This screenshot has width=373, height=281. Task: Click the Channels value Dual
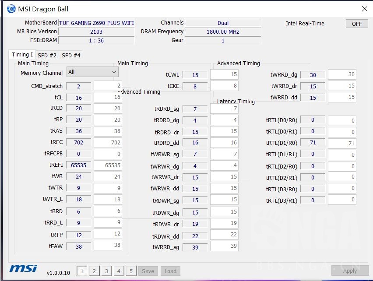pyautogui.click(x=223, y=23)
